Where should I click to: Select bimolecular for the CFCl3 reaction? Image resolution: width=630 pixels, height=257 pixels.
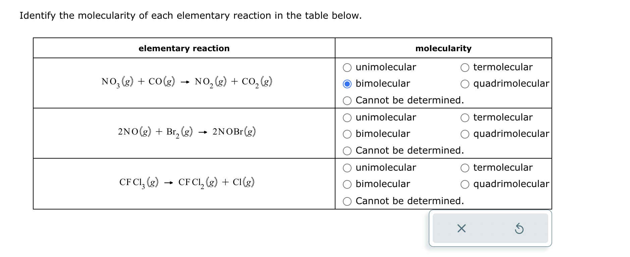[x=347, y=184]
